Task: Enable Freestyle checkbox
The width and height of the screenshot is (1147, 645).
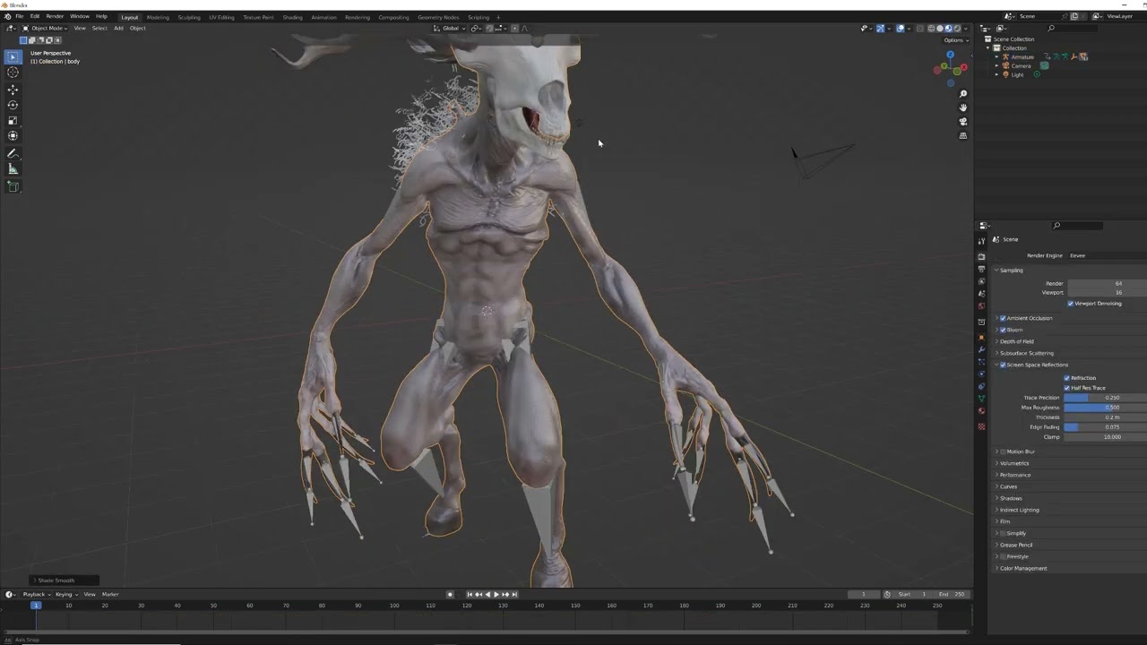Action: (x=1003, y=556)
